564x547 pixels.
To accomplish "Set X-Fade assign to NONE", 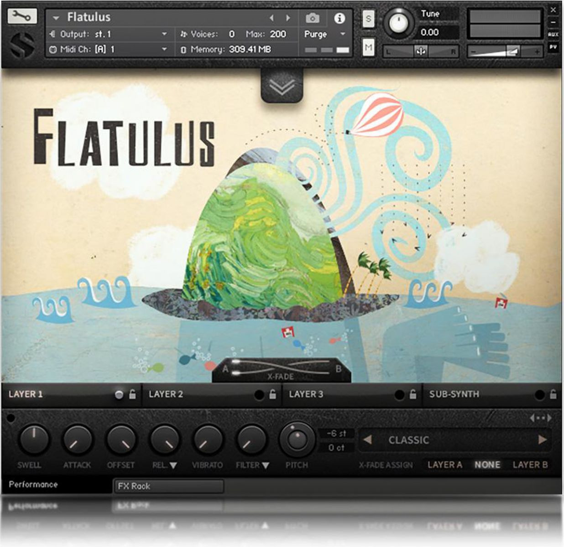I will pos(487,465).
